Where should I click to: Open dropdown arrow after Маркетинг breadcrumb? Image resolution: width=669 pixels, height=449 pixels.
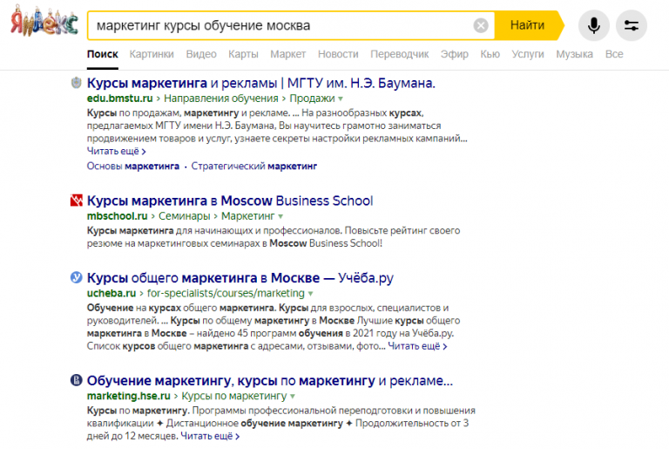280,215
